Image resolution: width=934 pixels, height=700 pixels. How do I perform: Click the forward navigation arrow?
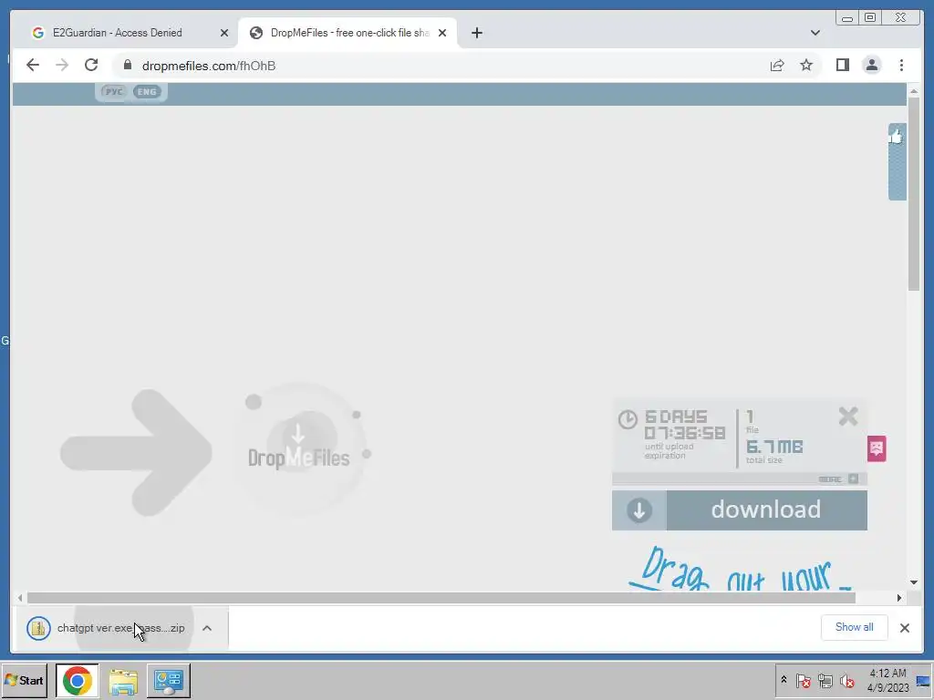point(62,65)
